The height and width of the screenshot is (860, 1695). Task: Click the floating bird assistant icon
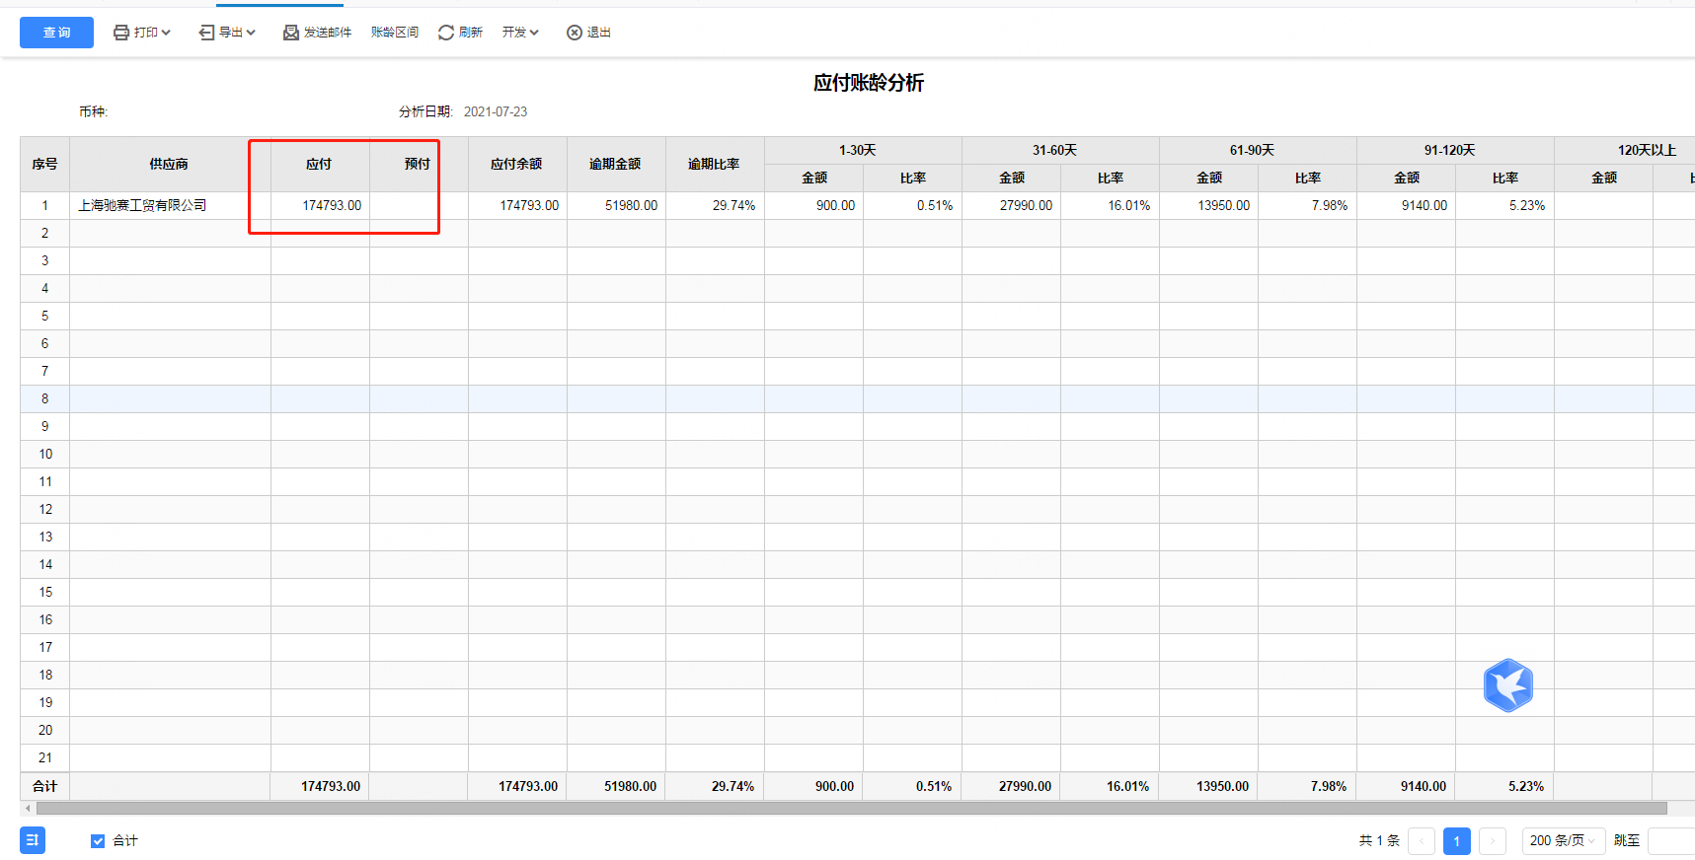[1507, 685]
